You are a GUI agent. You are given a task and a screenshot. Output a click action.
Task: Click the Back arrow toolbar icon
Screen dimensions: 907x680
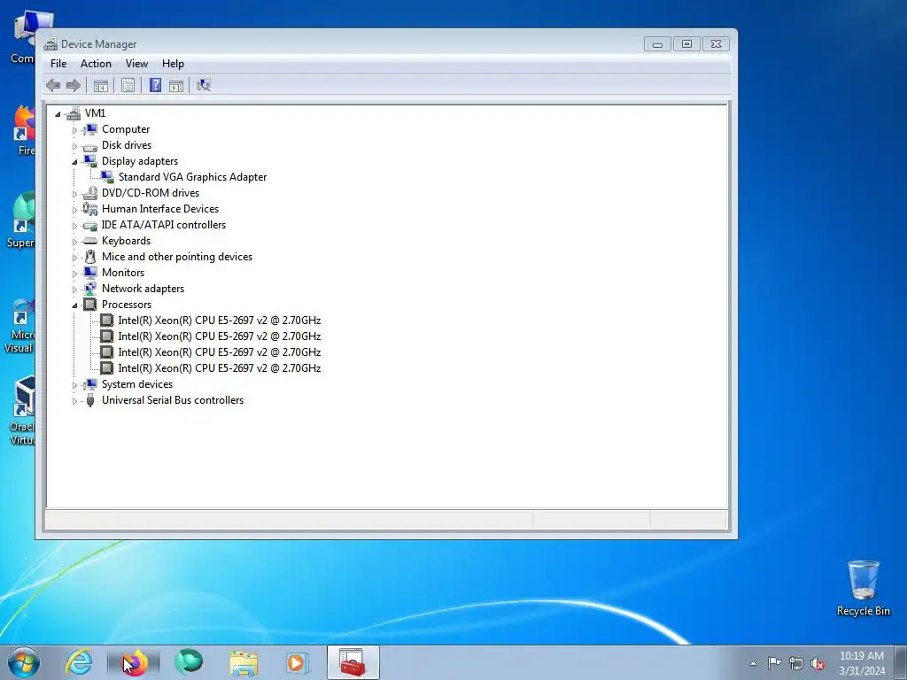pyautogui.click(x=53, y=86)
